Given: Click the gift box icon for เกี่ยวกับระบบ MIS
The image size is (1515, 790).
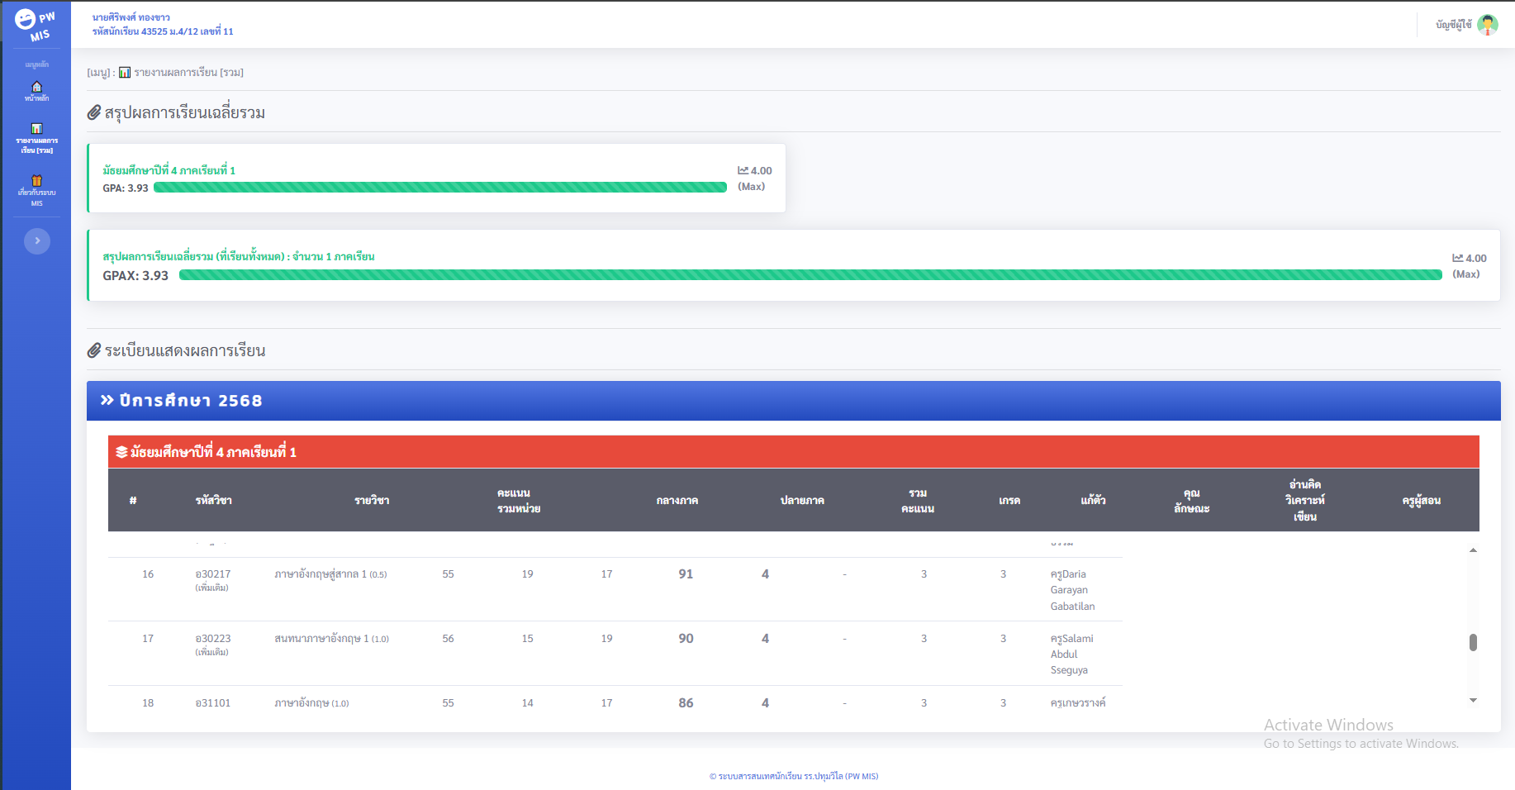Looking at the screenshot, I should pyautogui.click(x=36, y=180).
